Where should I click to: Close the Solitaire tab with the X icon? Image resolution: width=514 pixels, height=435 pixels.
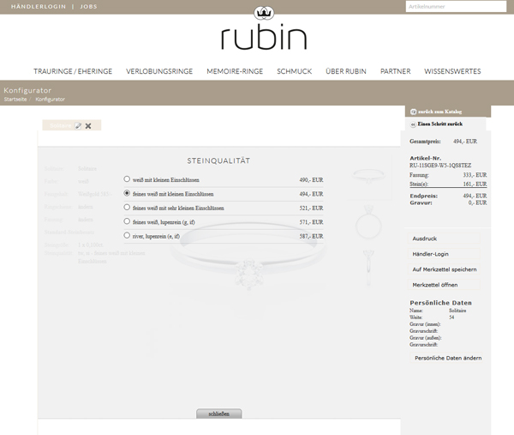click(88, 126)
